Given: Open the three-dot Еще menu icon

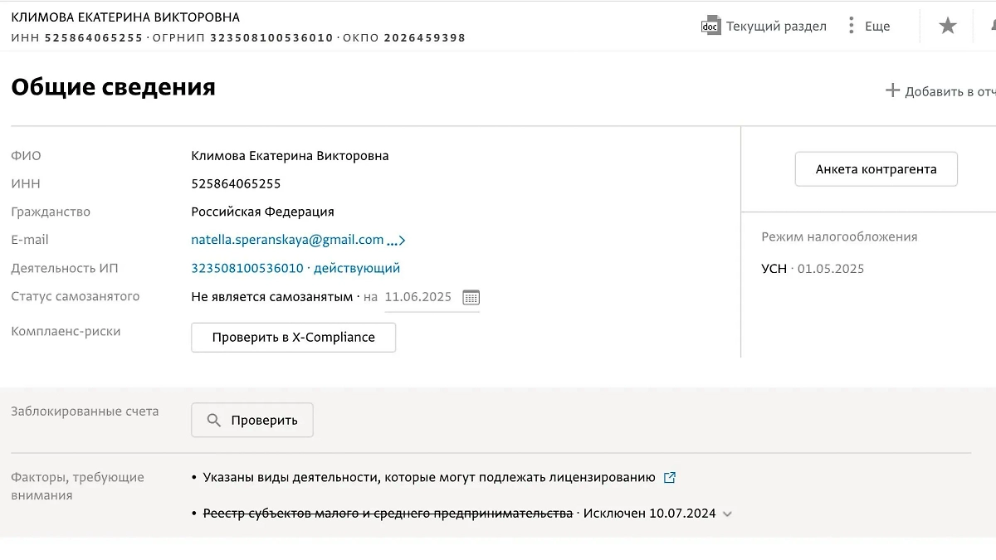Looking at the screenshot, I should point(851,26).
